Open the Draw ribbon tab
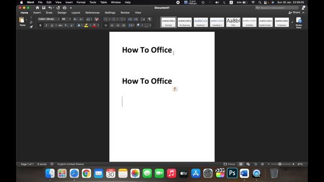The height and width of the screenshot is (182, 324). pos(49,13)
